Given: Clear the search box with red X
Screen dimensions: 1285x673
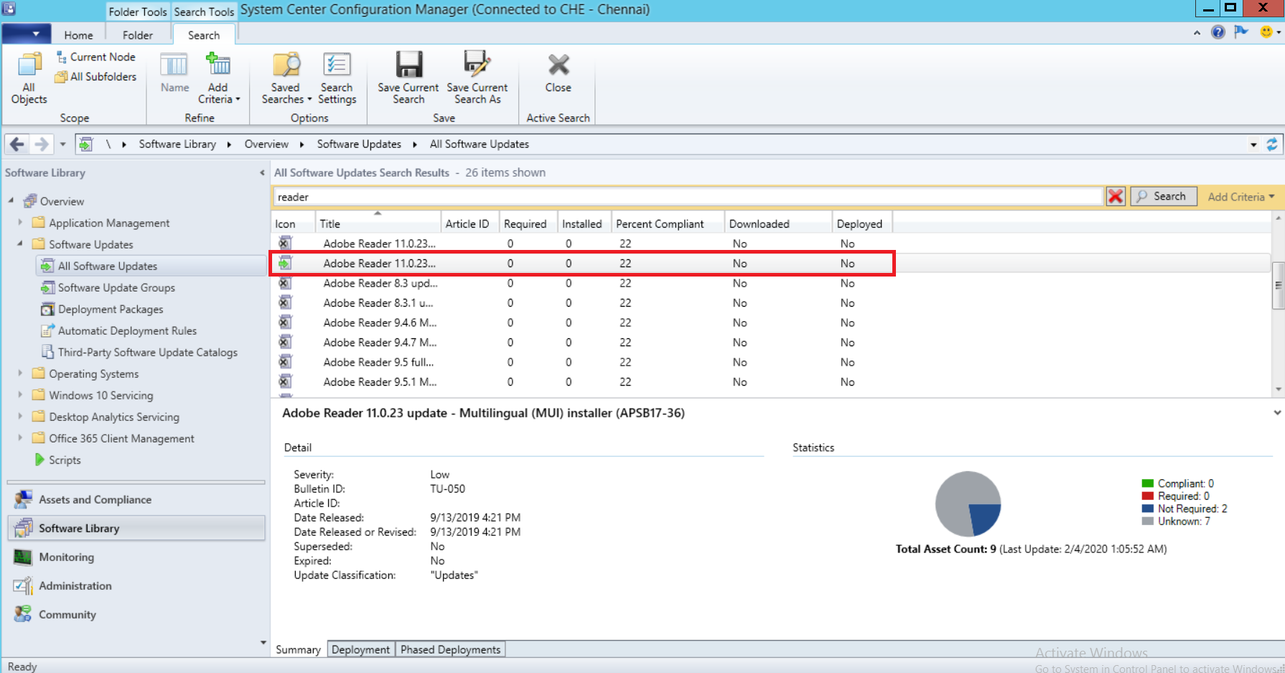Looking at the screenshot, I should pos(1115,197).
